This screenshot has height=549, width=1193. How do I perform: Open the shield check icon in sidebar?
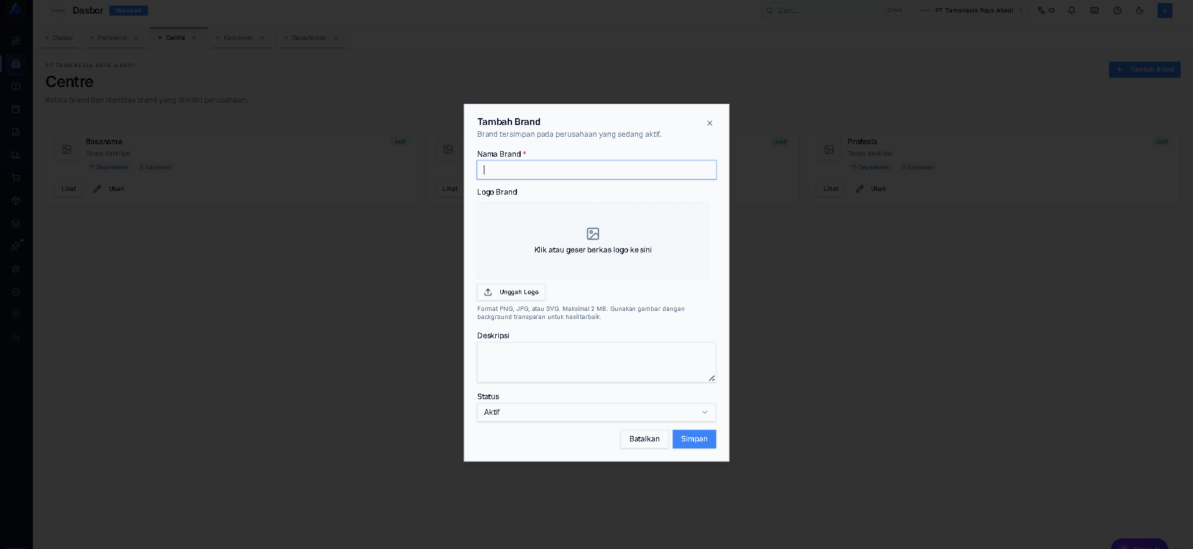tap(16, 292)
